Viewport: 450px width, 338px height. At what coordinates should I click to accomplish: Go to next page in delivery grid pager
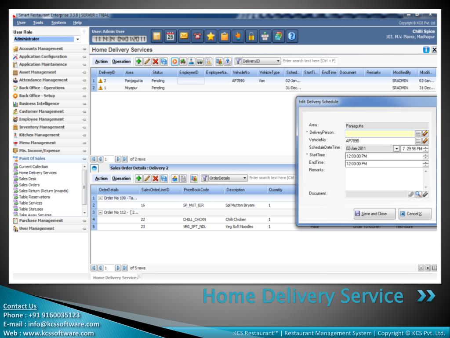click(x=118, y=159)
